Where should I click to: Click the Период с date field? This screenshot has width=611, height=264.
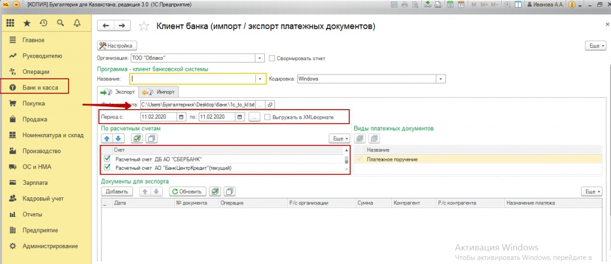point(159,116)
